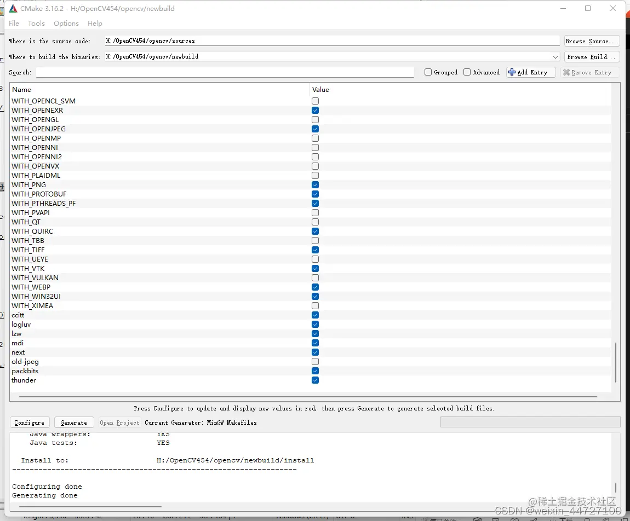
Task: Select the WITH_OPENNI row name
Action: [35, 148]
